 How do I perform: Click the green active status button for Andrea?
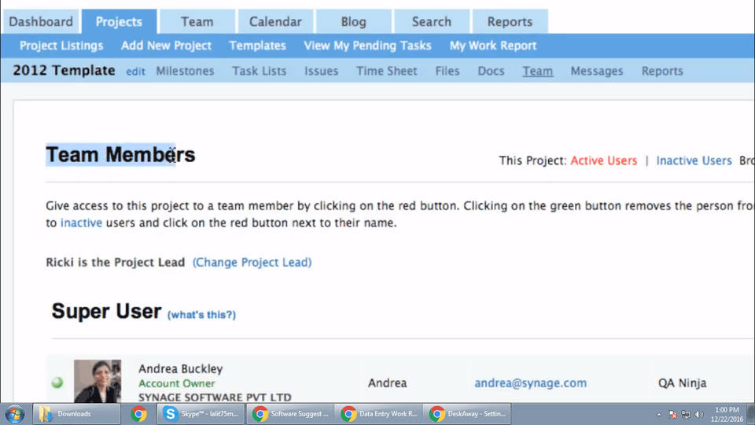pos(57,382)
